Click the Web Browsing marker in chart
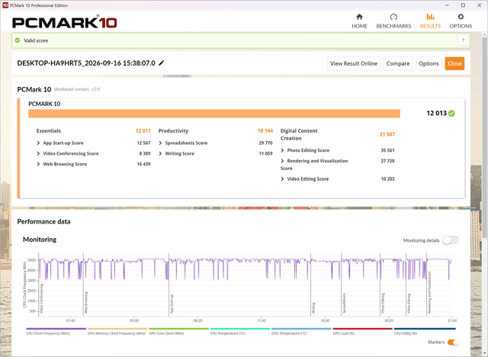This screenshot has height=357, width=488. pyautogui.click(x=86, y=303)
